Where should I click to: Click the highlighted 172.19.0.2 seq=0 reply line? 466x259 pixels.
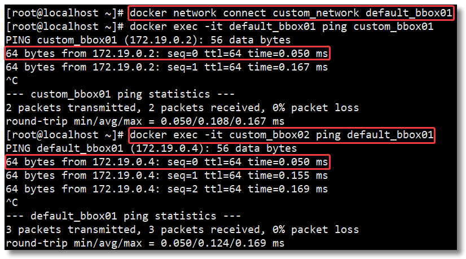coord(167,54)
